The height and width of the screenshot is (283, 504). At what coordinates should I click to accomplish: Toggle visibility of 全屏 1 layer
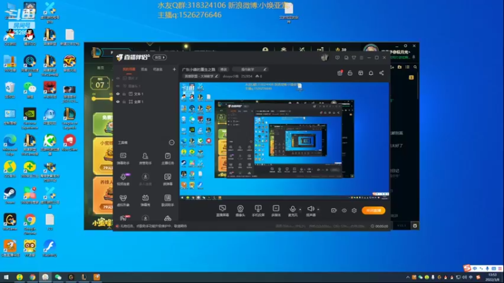[x=118, y=102]
